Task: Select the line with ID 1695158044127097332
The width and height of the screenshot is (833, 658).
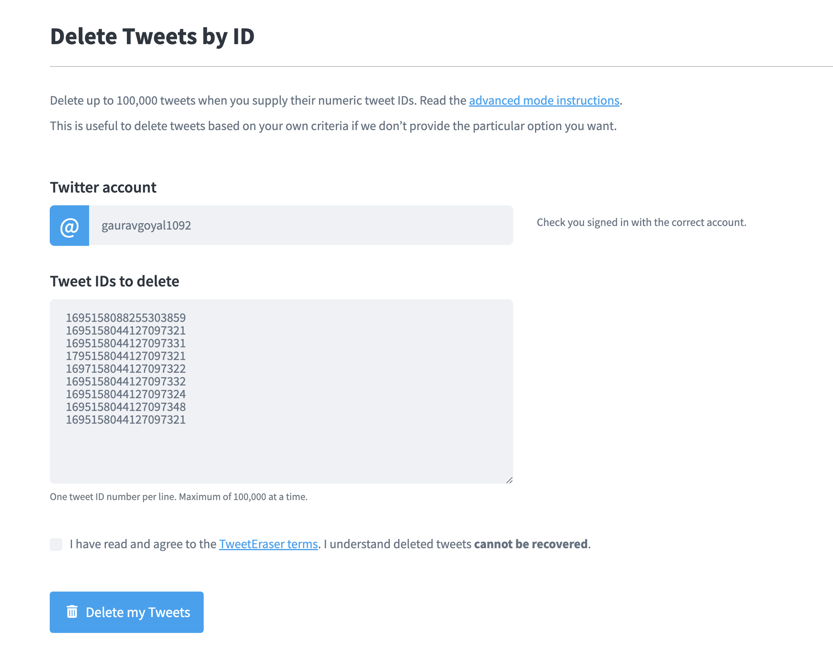Action: pos(126,382)
